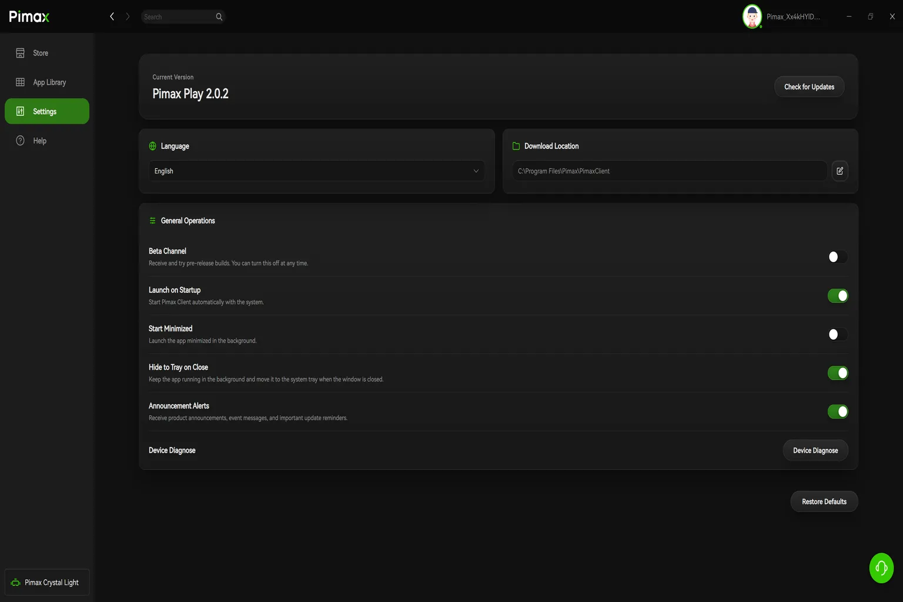Screen dimensions: 903x602
Task: Open the Help page
Action: point(47,141)
